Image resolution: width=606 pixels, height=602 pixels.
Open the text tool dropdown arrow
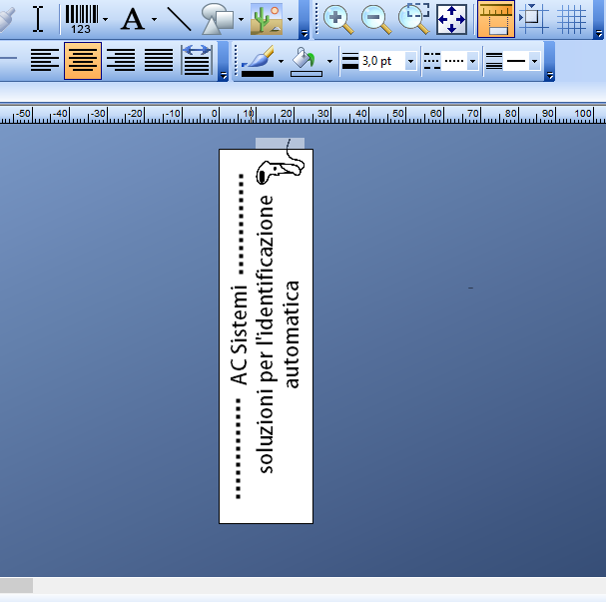click(154, 19)
